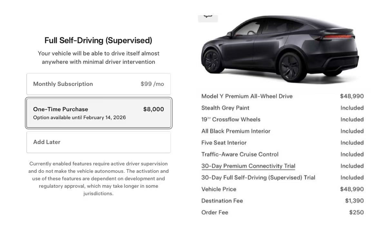The width and height of the screenshot is (380, 225).
Task: Click the Vehicle Price label
Action: 219,189
